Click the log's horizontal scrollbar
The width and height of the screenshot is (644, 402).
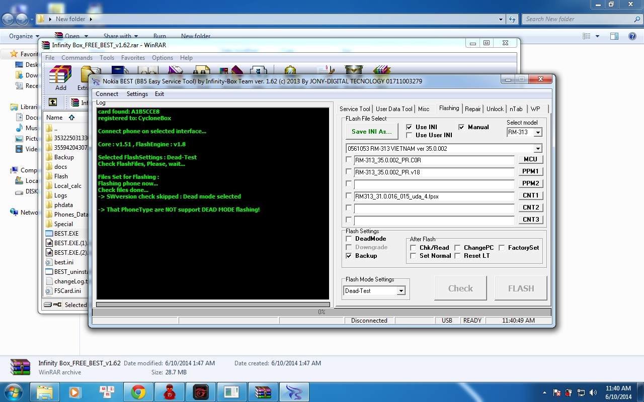(x=213, y=305)
